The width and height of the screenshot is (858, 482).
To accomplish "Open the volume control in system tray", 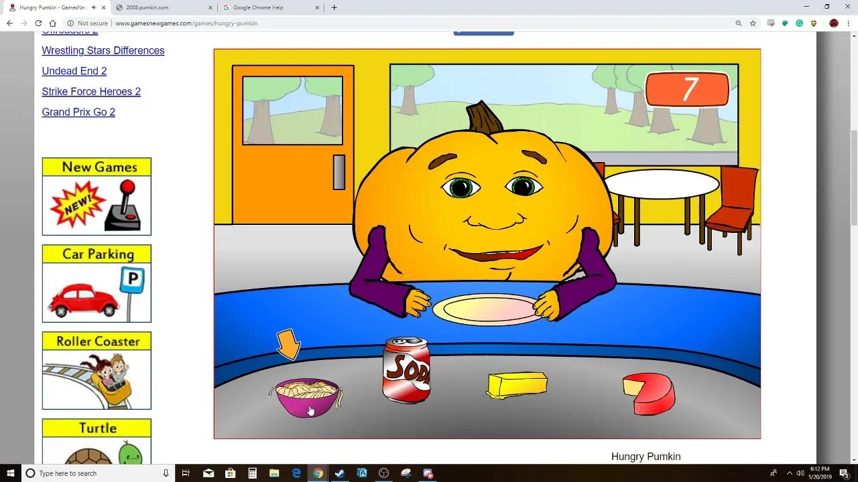I will [x=800, y=473].
